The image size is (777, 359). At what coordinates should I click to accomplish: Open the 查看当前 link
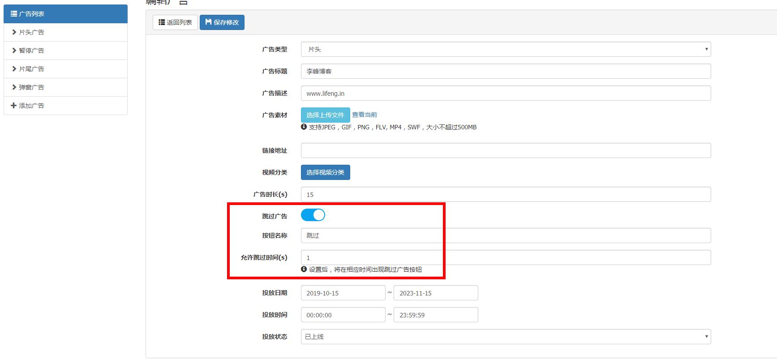click(365, 115)
